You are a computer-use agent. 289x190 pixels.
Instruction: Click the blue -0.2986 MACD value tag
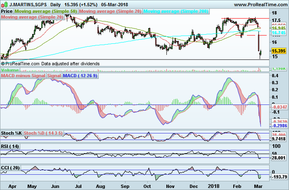tap(279, 126)
